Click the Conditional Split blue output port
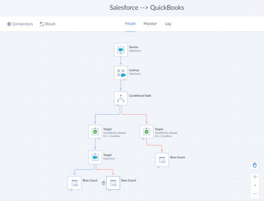 click(x=118, y=105)
